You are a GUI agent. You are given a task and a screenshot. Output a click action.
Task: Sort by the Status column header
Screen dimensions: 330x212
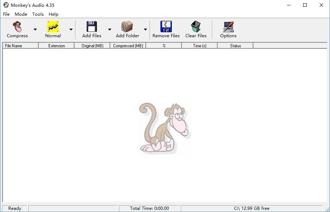(x=235, y=46)
